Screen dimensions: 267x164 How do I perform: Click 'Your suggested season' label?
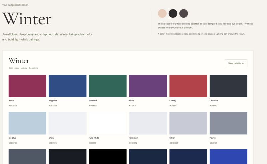15,5
